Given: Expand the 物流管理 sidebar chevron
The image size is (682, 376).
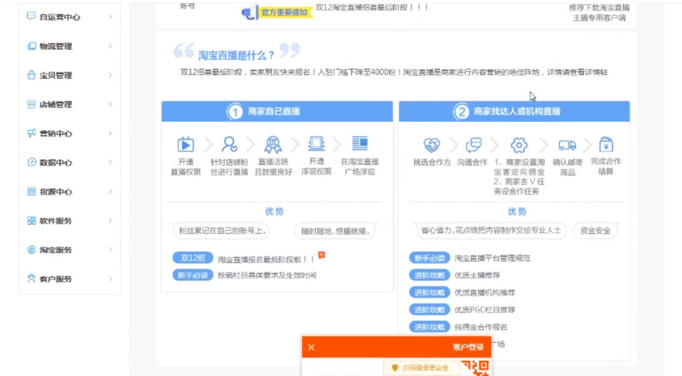Looking at the screenshot, I should (x=110, y=46).
